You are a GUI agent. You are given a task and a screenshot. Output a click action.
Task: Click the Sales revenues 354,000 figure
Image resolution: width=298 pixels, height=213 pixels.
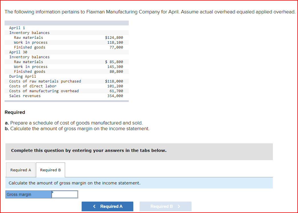115,96
